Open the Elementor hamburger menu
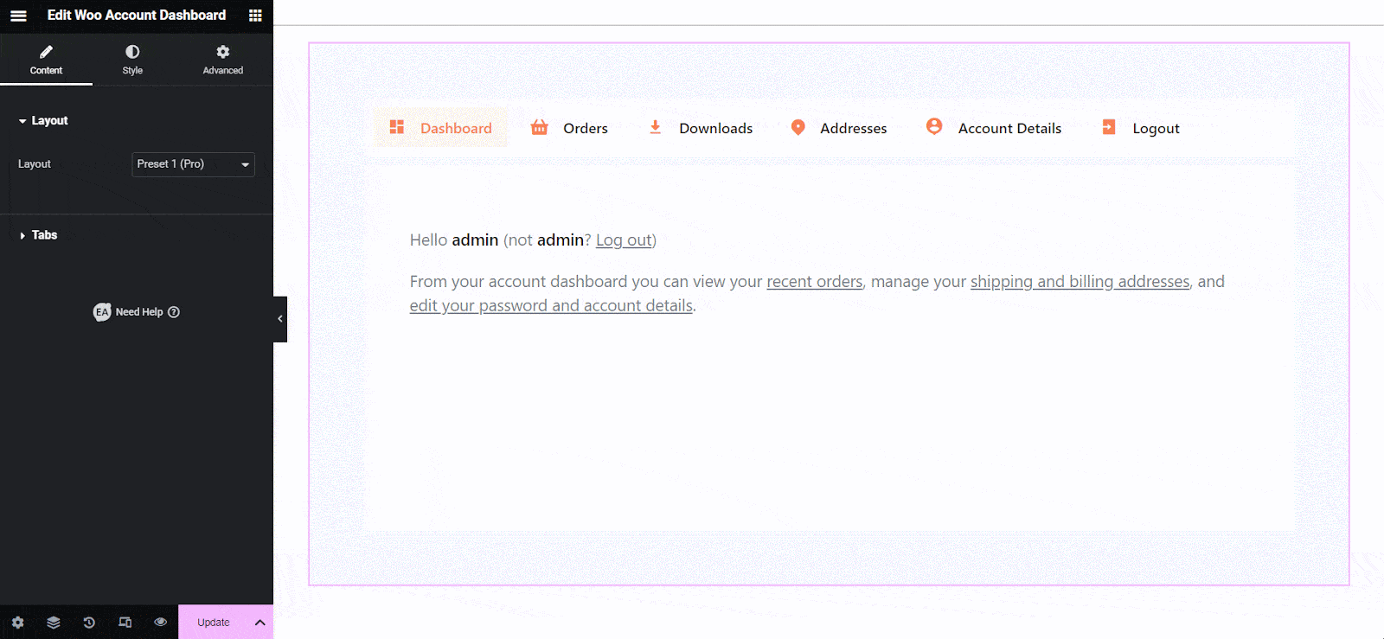This screenshot has width=1384, height=639. point(18,16)
